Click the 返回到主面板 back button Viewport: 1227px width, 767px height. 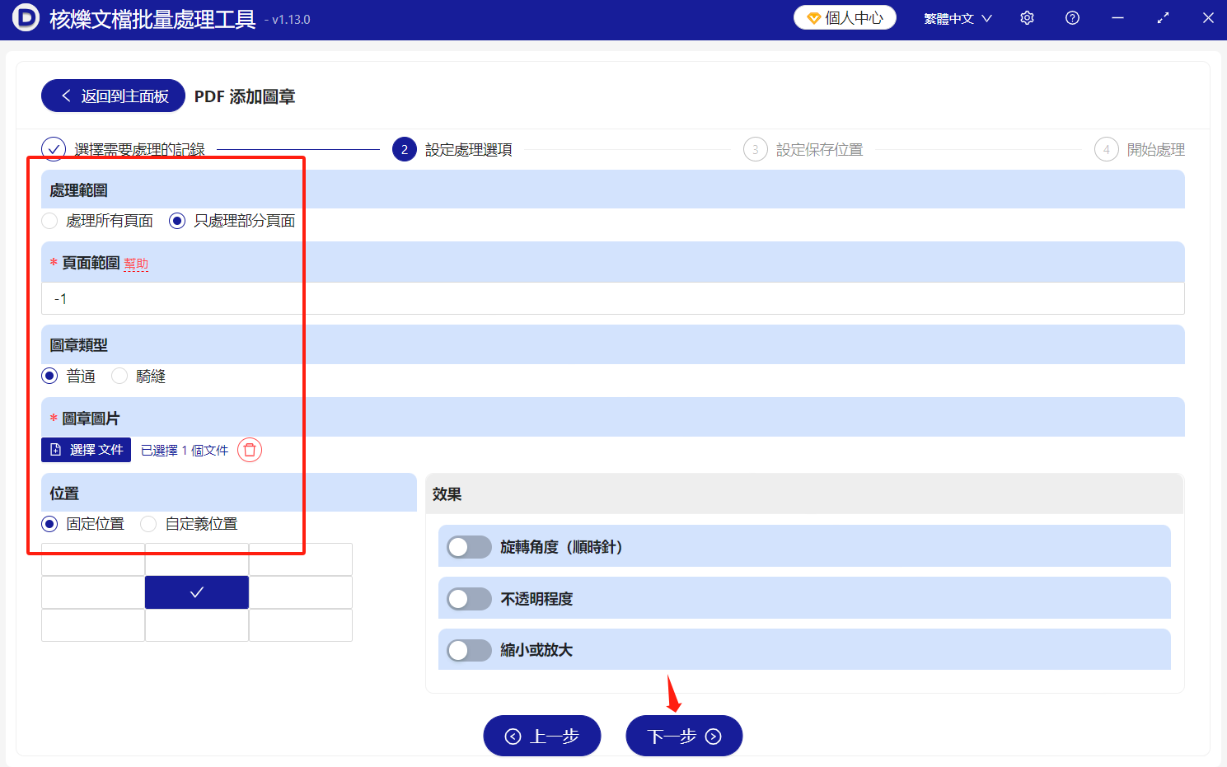113,96
